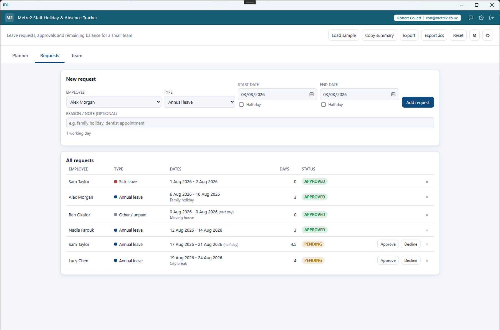Click the M2 app logo badge

coord(9,18)
